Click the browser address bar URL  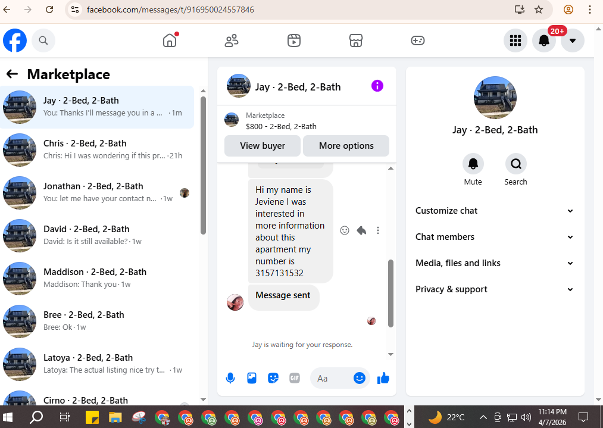[170, 10]
